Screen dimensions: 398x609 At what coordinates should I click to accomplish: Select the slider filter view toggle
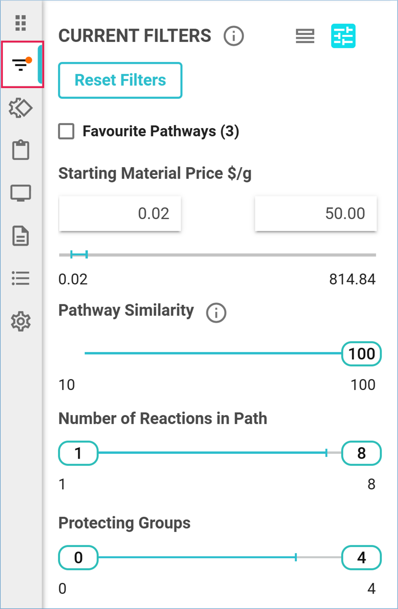click(x=343, y=36)
